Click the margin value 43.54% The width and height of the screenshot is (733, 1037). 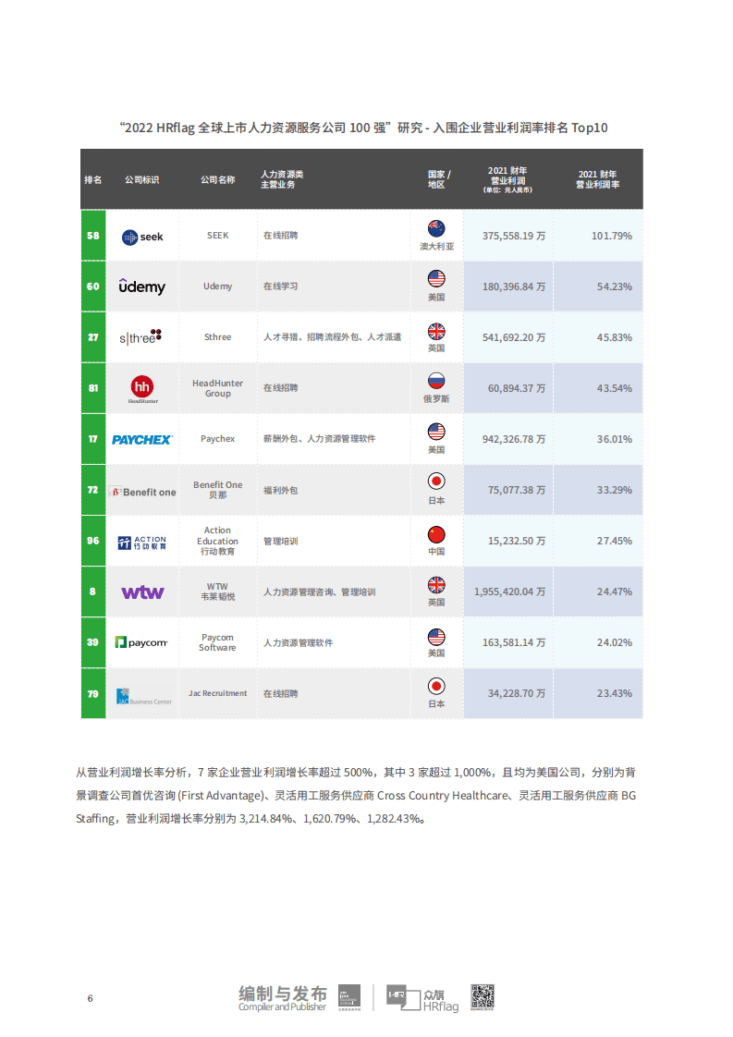tap(615, 388)
